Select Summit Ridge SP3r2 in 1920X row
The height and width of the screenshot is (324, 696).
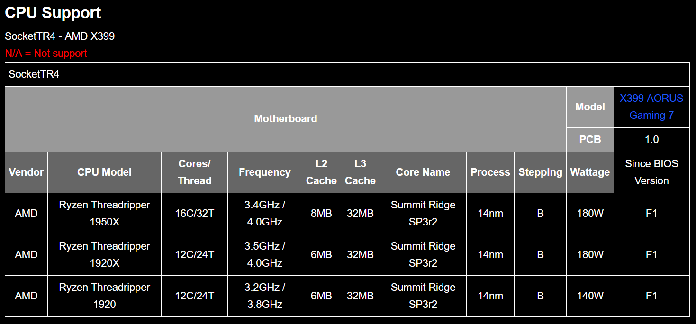coord(423,255)
